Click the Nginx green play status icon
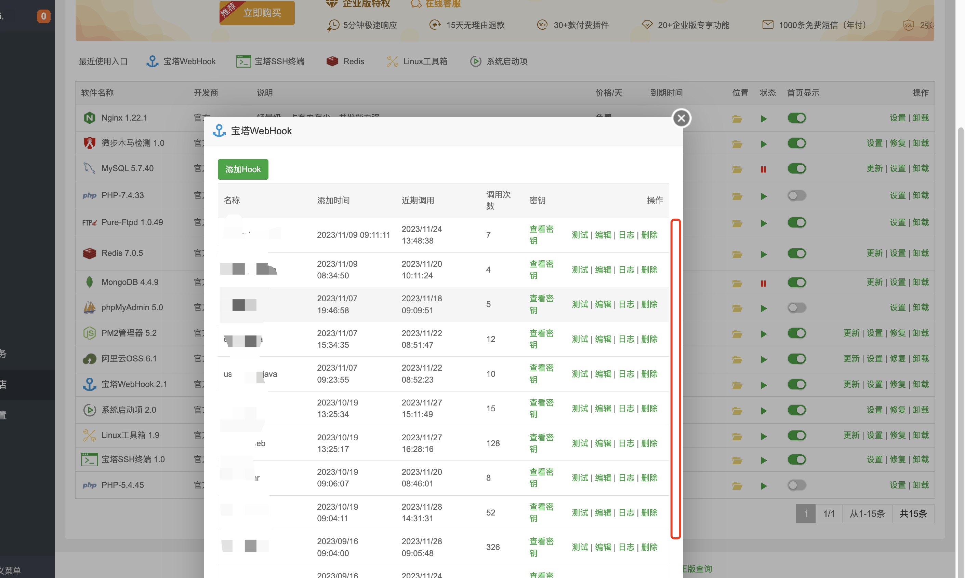965x578 pixels. 764,119
